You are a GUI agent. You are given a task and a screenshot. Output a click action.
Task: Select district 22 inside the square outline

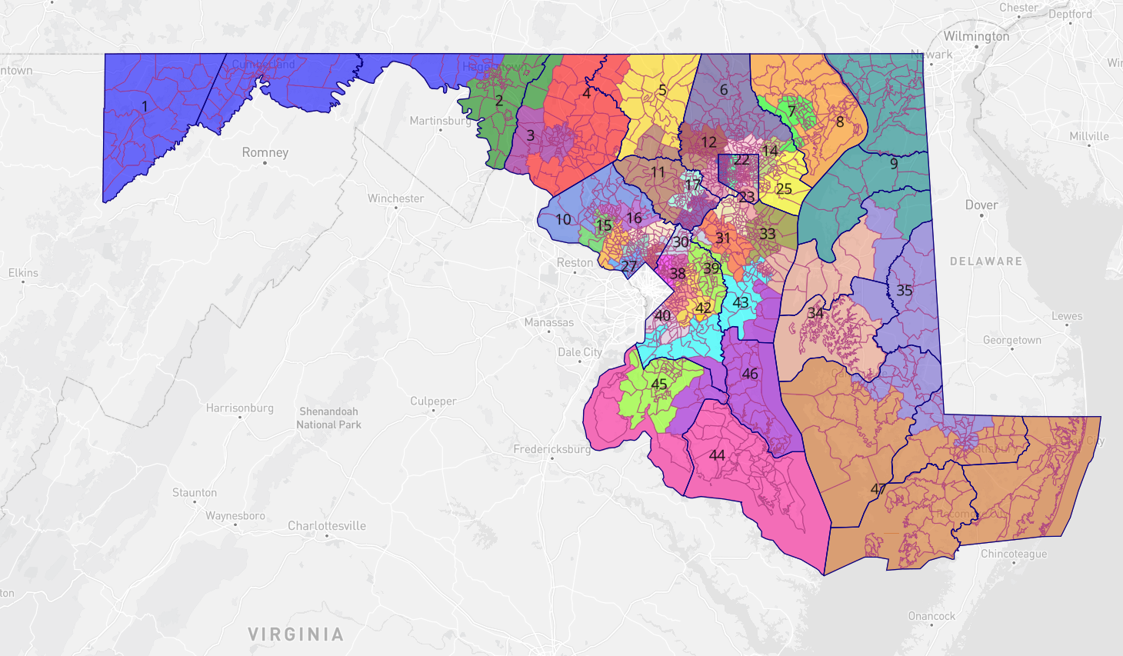741,161
